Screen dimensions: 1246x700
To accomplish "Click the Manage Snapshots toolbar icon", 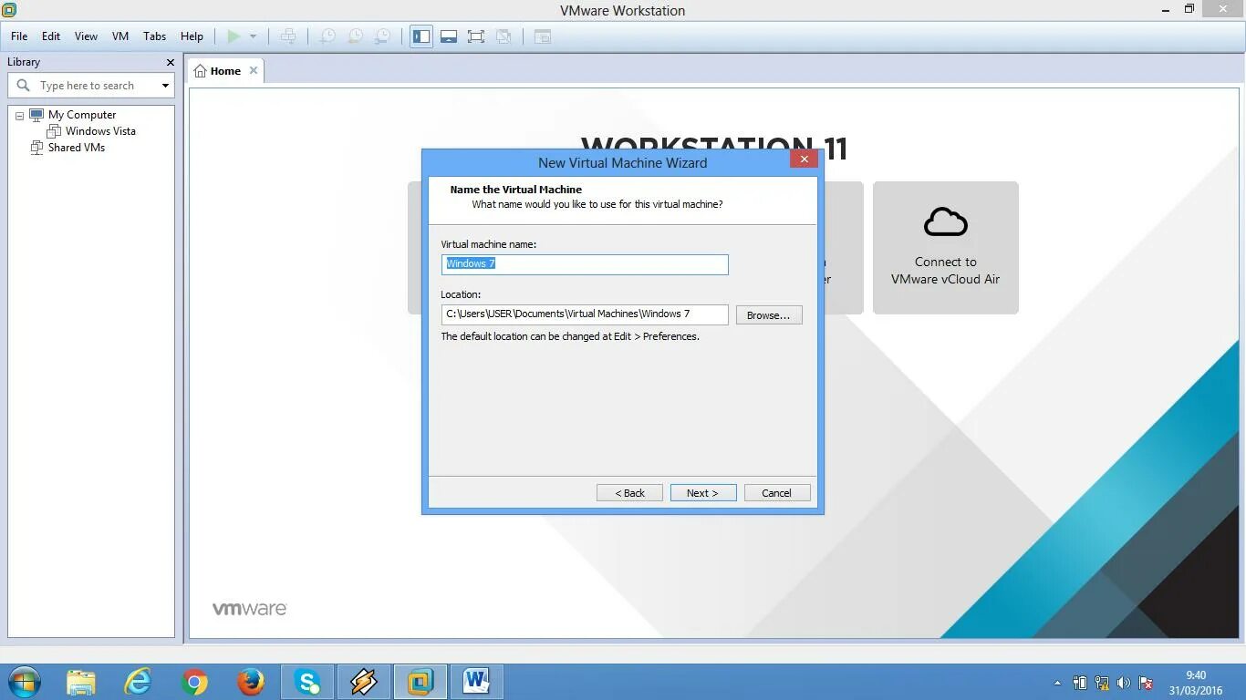I will pyautogui.click(x=383, y=36).
